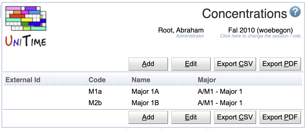This screenshot has height=130, width=306.
Task: Click the top Add button
Action: [148, 64]
